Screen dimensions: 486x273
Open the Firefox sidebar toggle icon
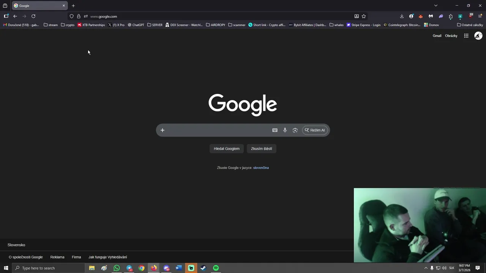coord(6,16)
